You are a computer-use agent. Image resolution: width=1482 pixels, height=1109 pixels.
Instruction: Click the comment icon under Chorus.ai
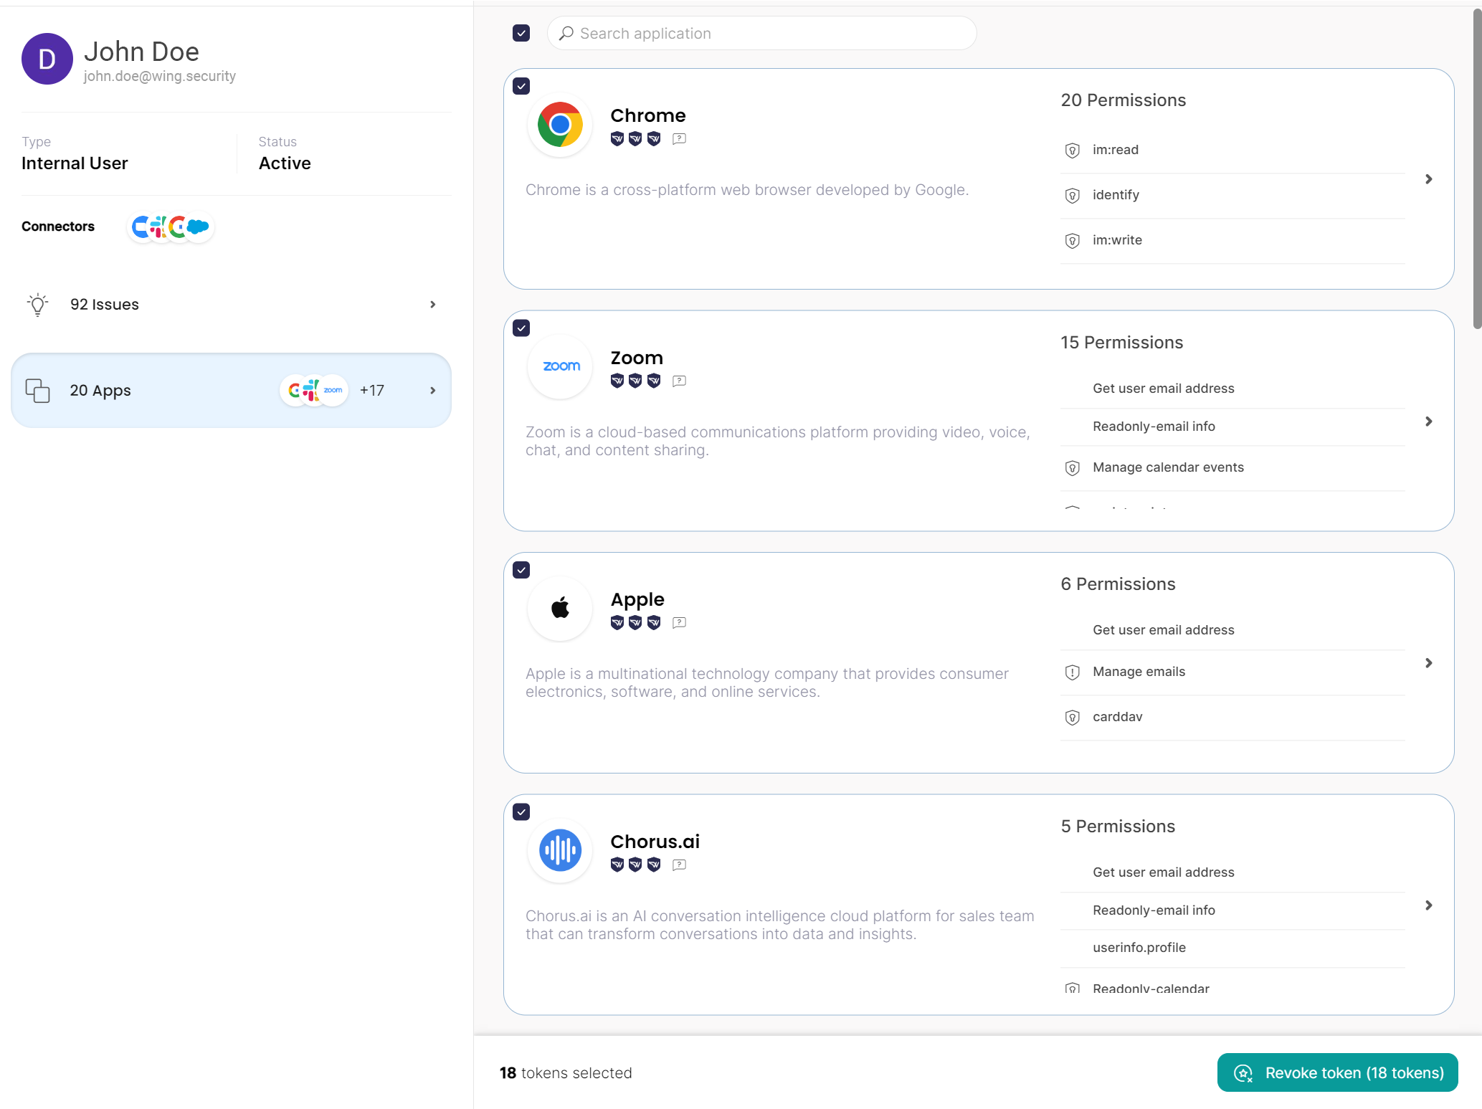(679, 865)
